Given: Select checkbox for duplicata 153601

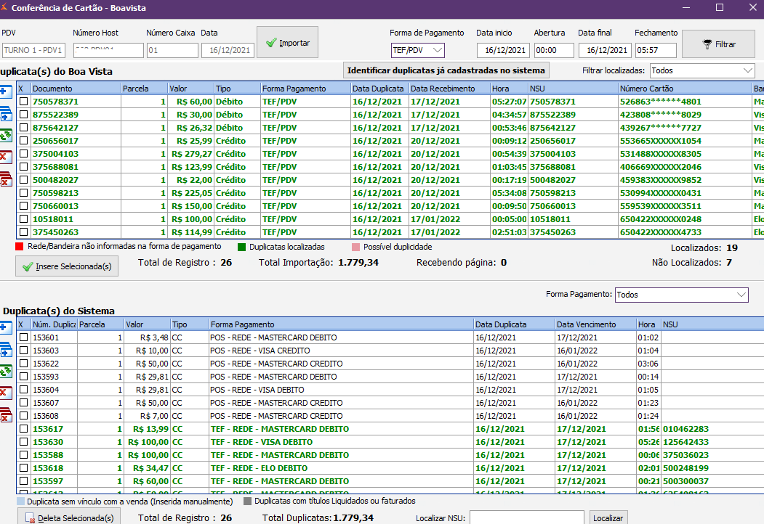Looking at the screenshot, I should click(x=23, y=337).
